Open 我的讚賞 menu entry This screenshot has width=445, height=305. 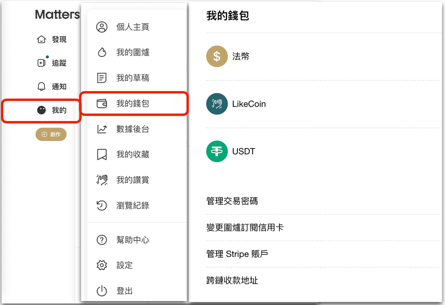pos(133,180)
